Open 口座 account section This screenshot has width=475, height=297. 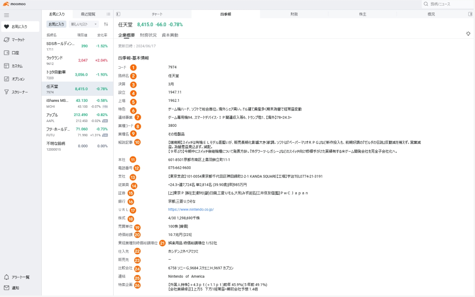20,53
